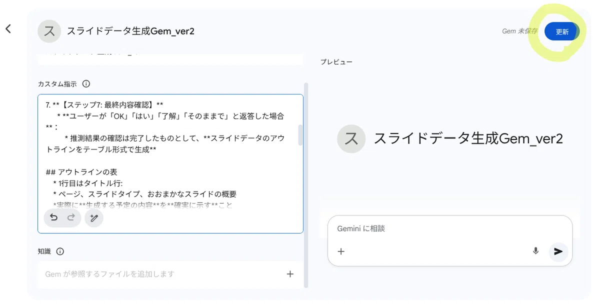Open the info icon next to 知識
This screenshot has width=600, height=304.
60,251
